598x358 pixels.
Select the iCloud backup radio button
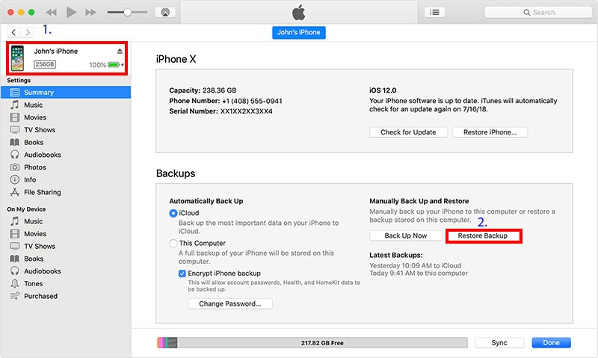point(173,214)
